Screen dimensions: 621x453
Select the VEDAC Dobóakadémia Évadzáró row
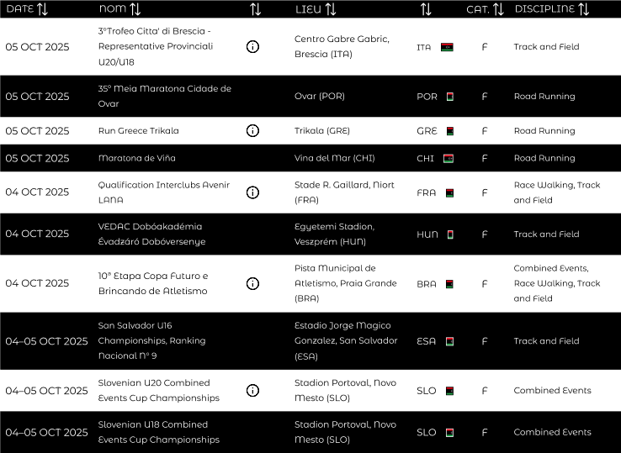click(151, 234)
